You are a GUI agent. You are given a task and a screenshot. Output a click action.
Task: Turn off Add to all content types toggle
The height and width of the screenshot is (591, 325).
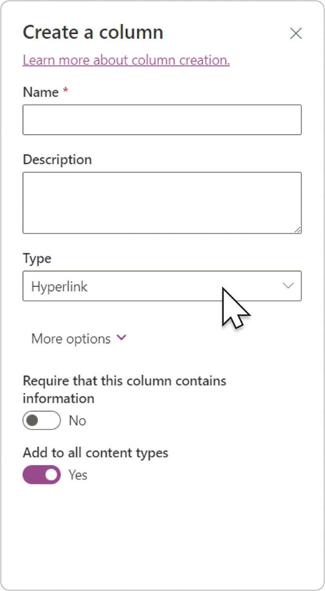tap(42, 475)
